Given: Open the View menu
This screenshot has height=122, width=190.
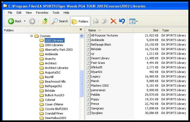Looking at the screenshot, I should (29, 13).
